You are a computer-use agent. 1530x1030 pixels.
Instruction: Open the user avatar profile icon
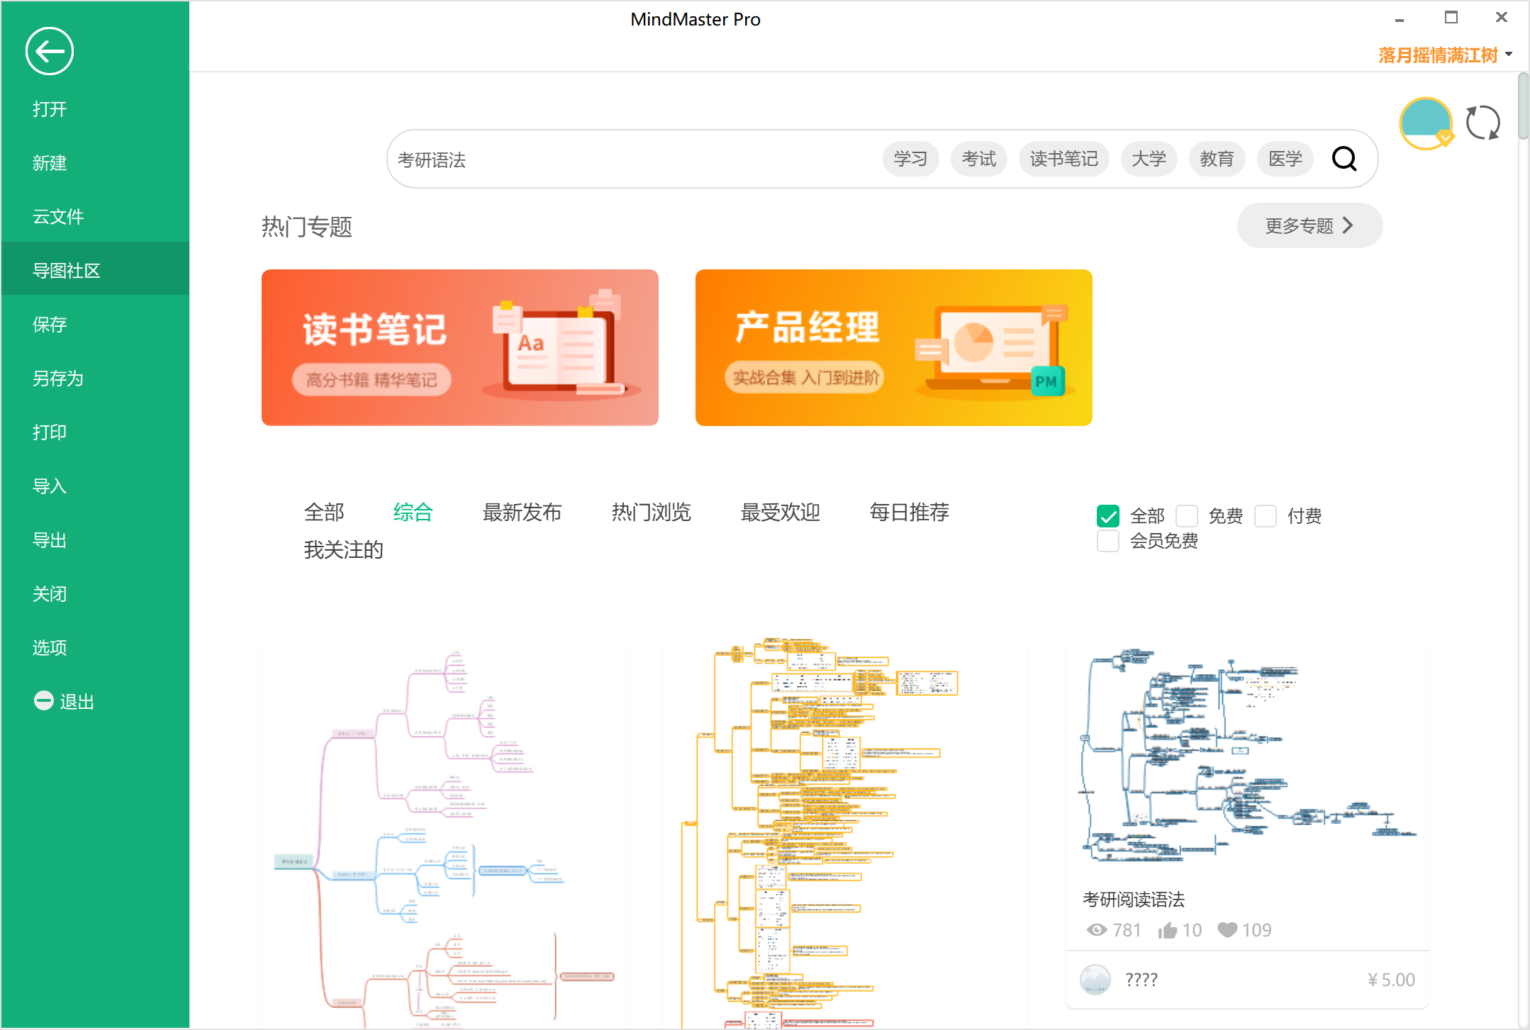click(1426, 123)
